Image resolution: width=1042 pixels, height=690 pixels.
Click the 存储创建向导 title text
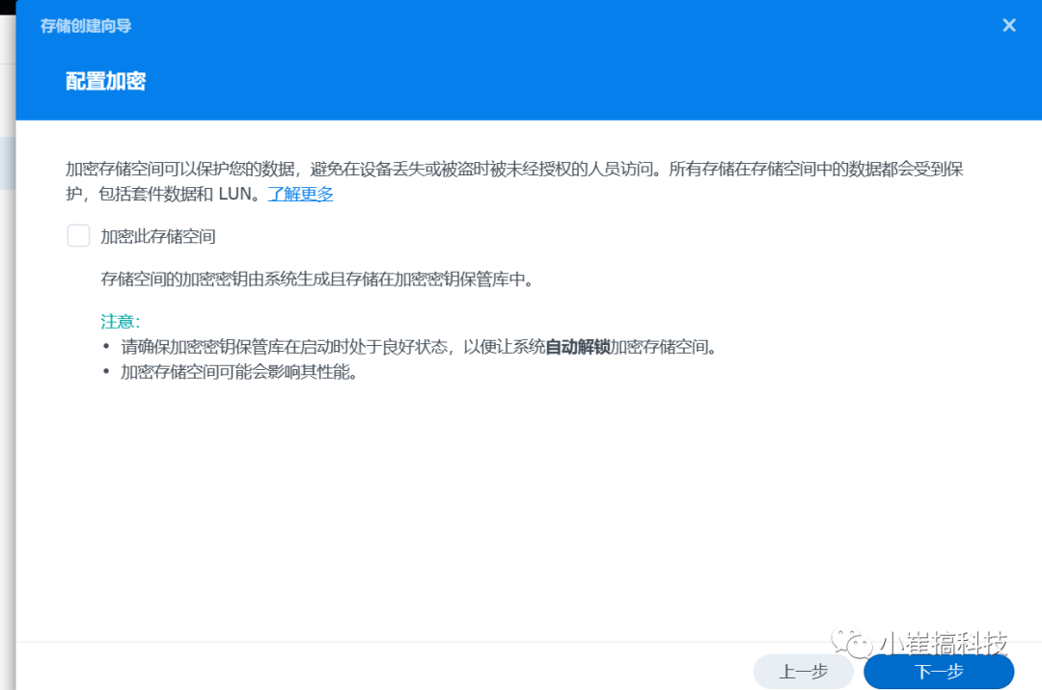(86, 26)
